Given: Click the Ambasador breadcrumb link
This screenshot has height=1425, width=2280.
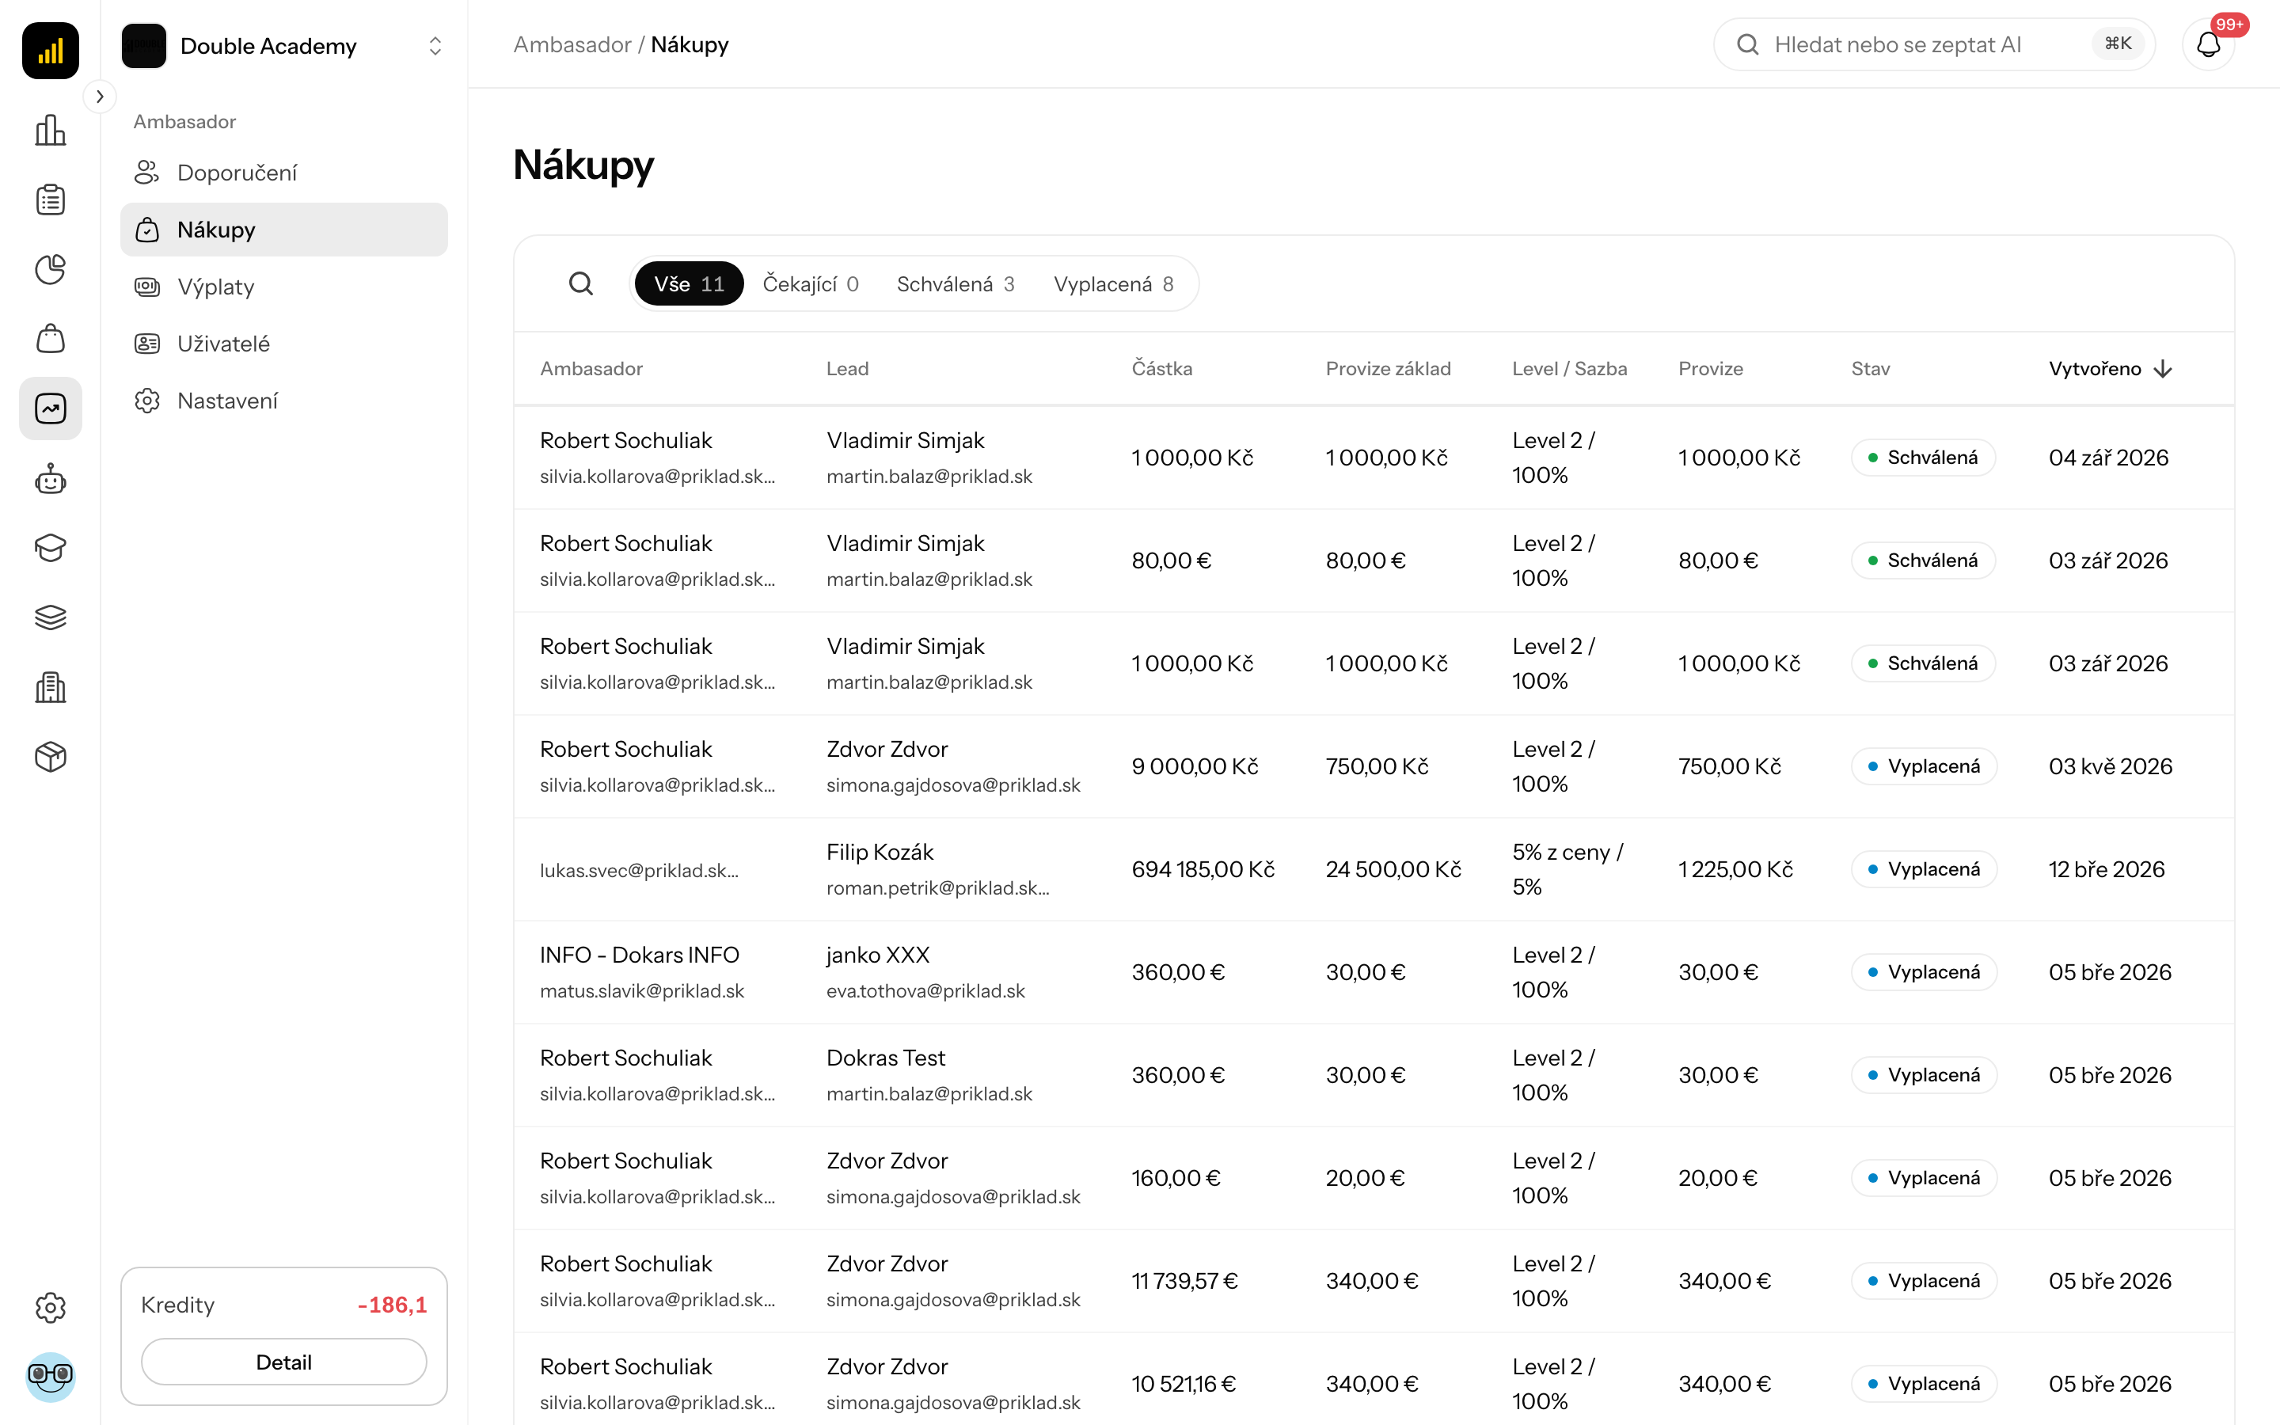Looking at the screenshot, I should click(x=572, y=44).
